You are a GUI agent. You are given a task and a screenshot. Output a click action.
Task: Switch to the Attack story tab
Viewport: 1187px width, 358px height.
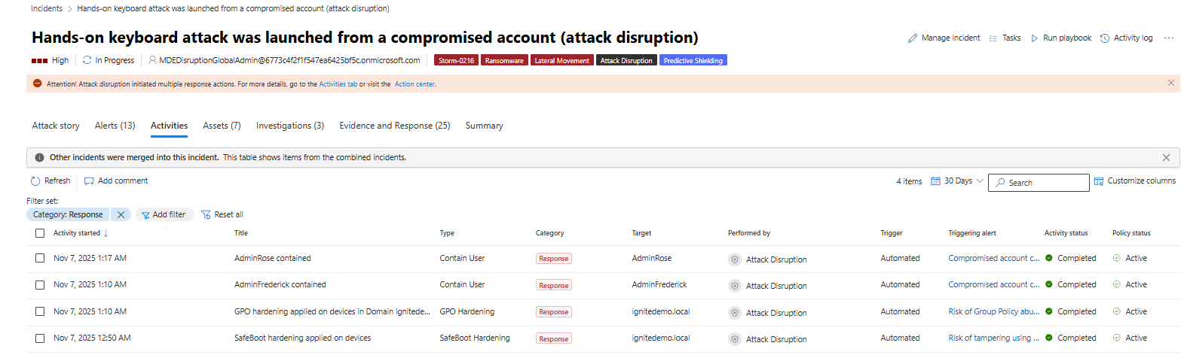56,126
